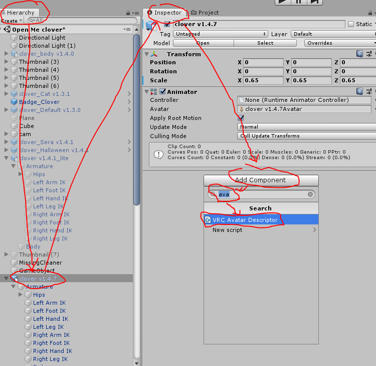Screen dimensions: 376x366
Task: Click the Step frame button in the toolbar
Action: point(315,2)
